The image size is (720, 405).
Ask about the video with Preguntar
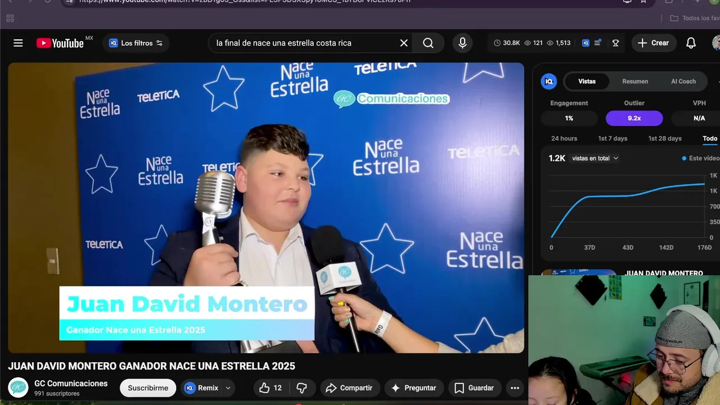coord(414,388)
